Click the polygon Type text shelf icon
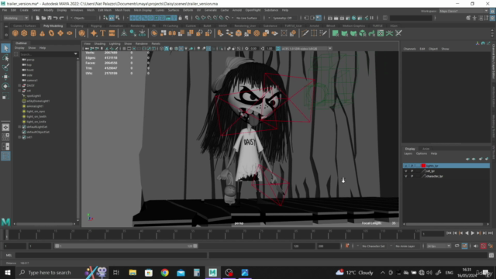Image resolution: width=496 pixels, height=279 pixels. click(103, 33)
